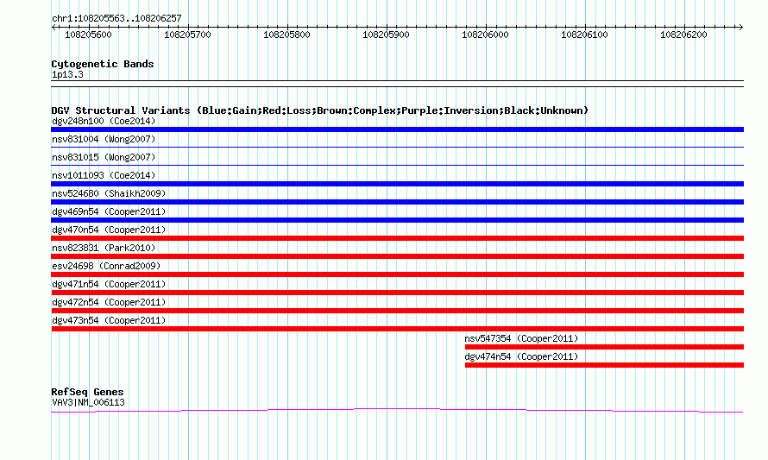Select the dgv469n54 (Cooper2011) label
The width and height of the screenshot is (768, 460).
pyautogui.click(x=109, y=211)
